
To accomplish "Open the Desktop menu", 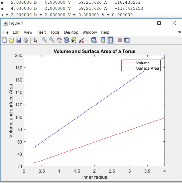I will pyautogui.click(x=71, y=32).
